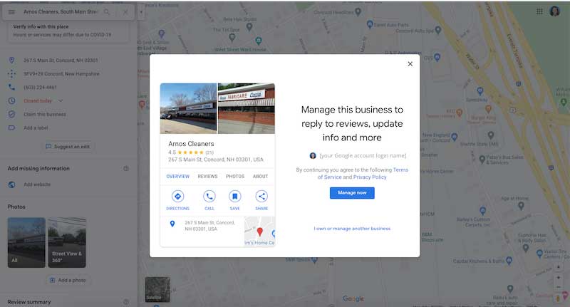Screen dimensions: 570x307
Task: Switch to Satellite layer thumbnail on map
Action: click(x=157, y=290)
